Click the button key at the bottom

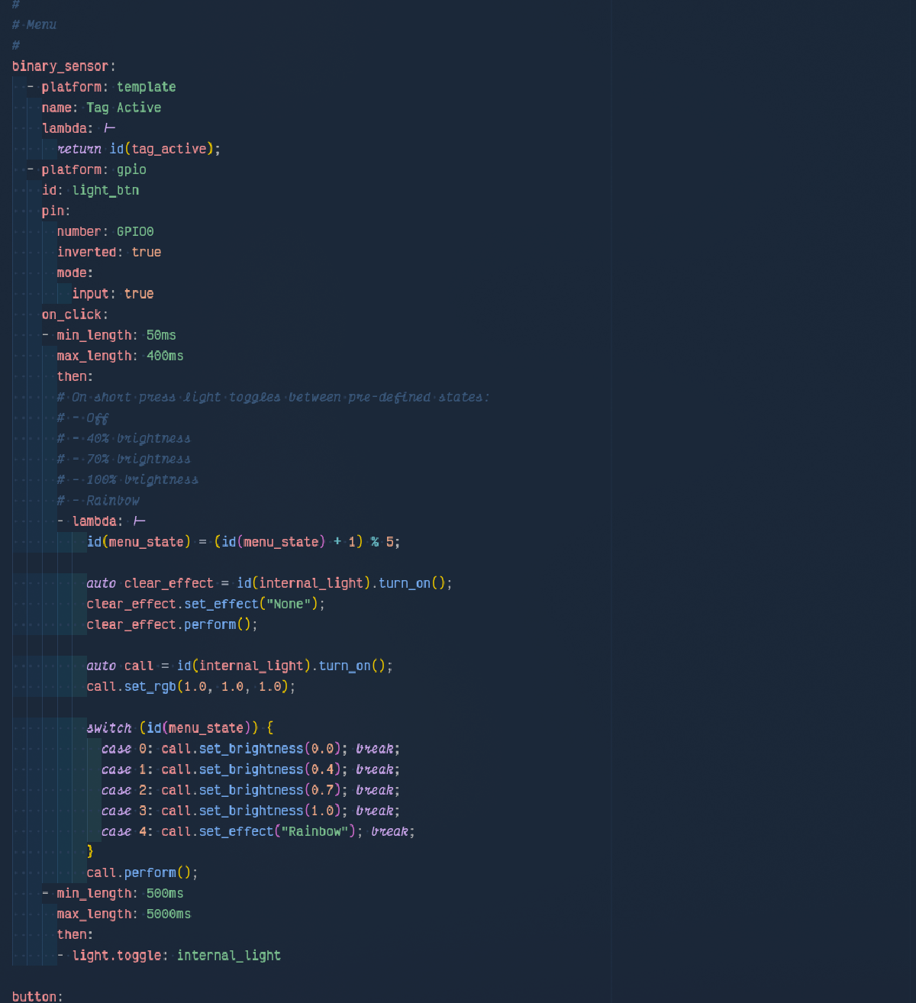pyautogui.click(x=34, y=996)
